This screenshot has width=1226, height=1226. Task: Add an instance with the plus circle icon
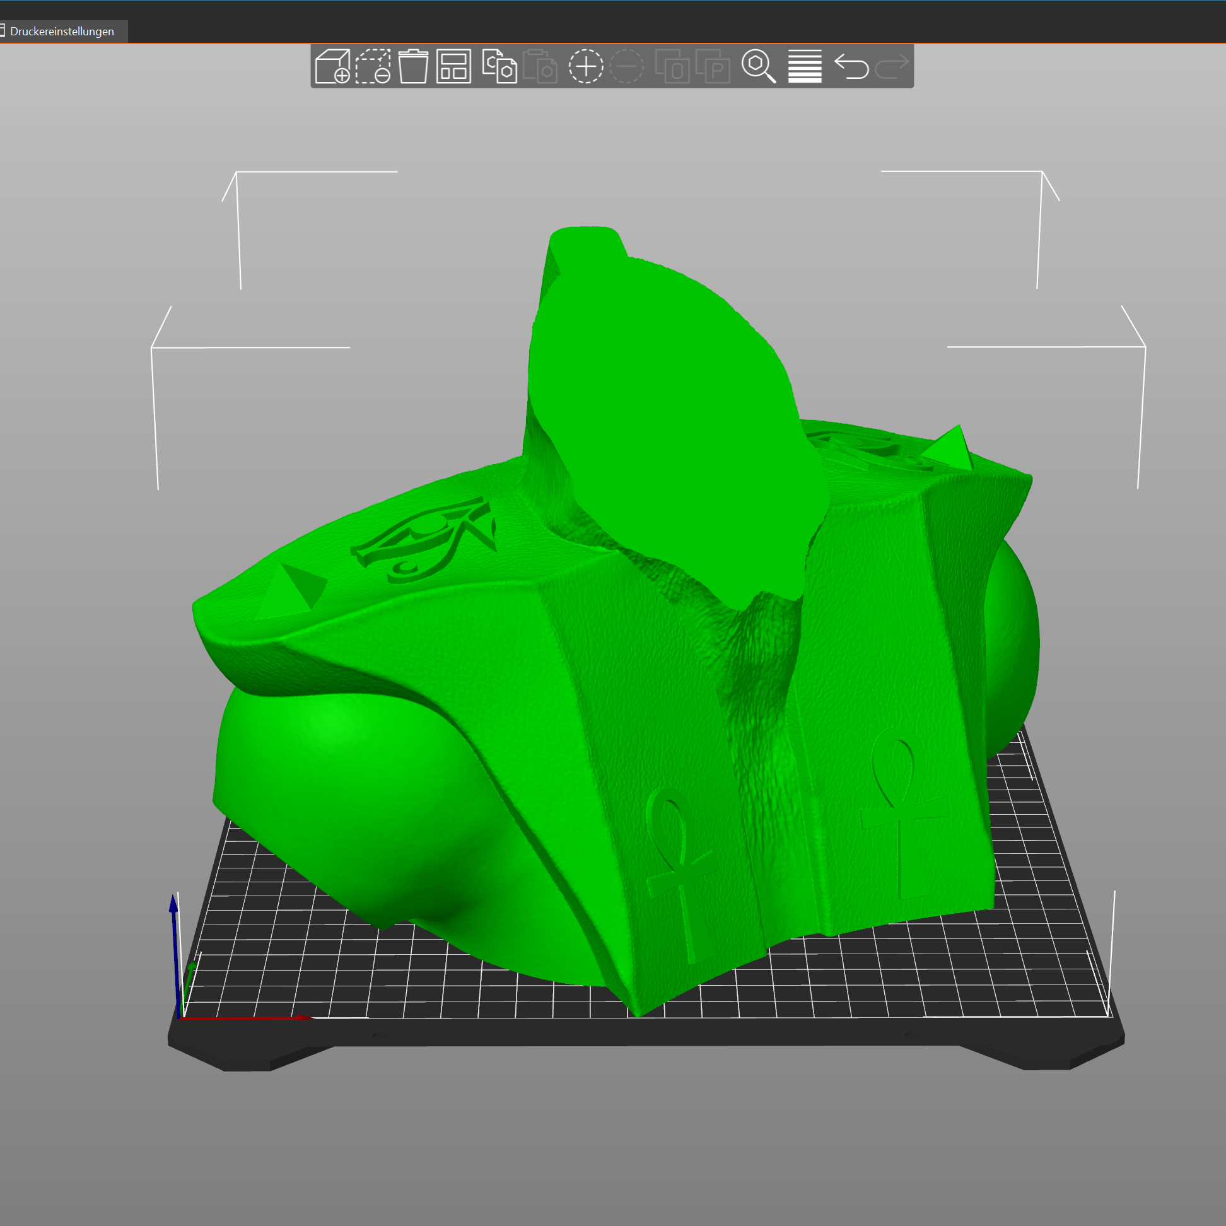point(586,66)
